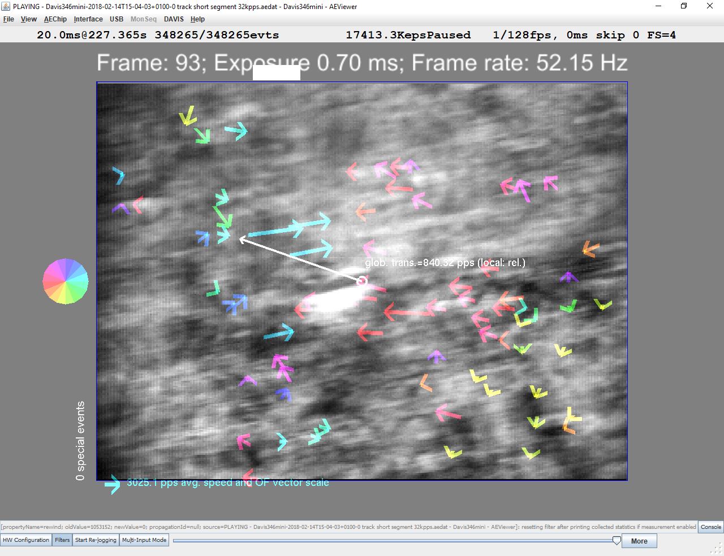Expand the Interface menu
This screenshot has width=724, height=556.
click(88, 19)
